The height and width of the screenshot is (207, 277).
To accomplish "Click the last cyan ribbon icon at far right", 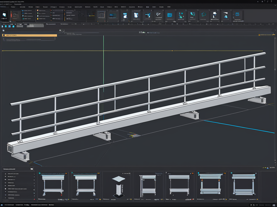I will coord(237,15).
